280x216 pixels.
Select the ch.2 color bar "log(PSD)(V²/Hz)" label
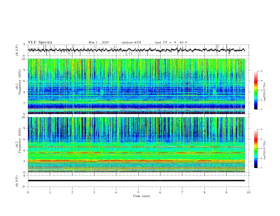coord(265,150)
